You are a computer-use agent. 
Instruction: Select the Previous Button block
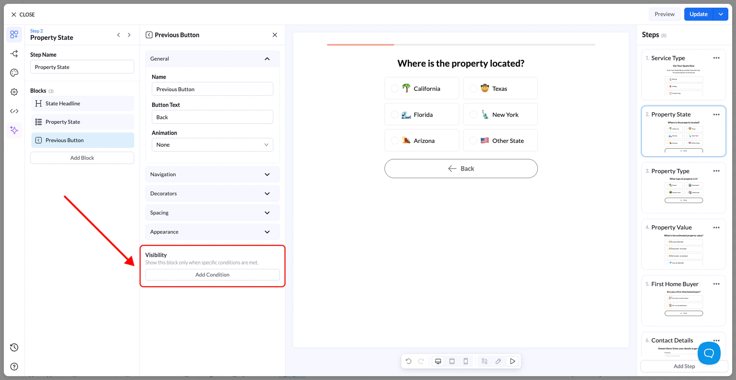82,140
